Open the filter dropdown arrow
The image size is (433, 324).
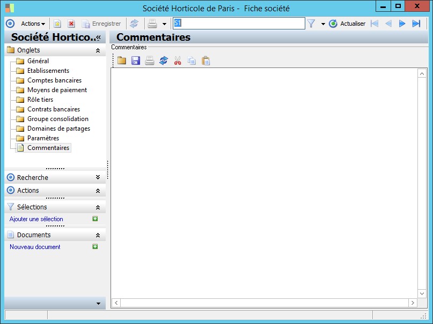(323, 24)
